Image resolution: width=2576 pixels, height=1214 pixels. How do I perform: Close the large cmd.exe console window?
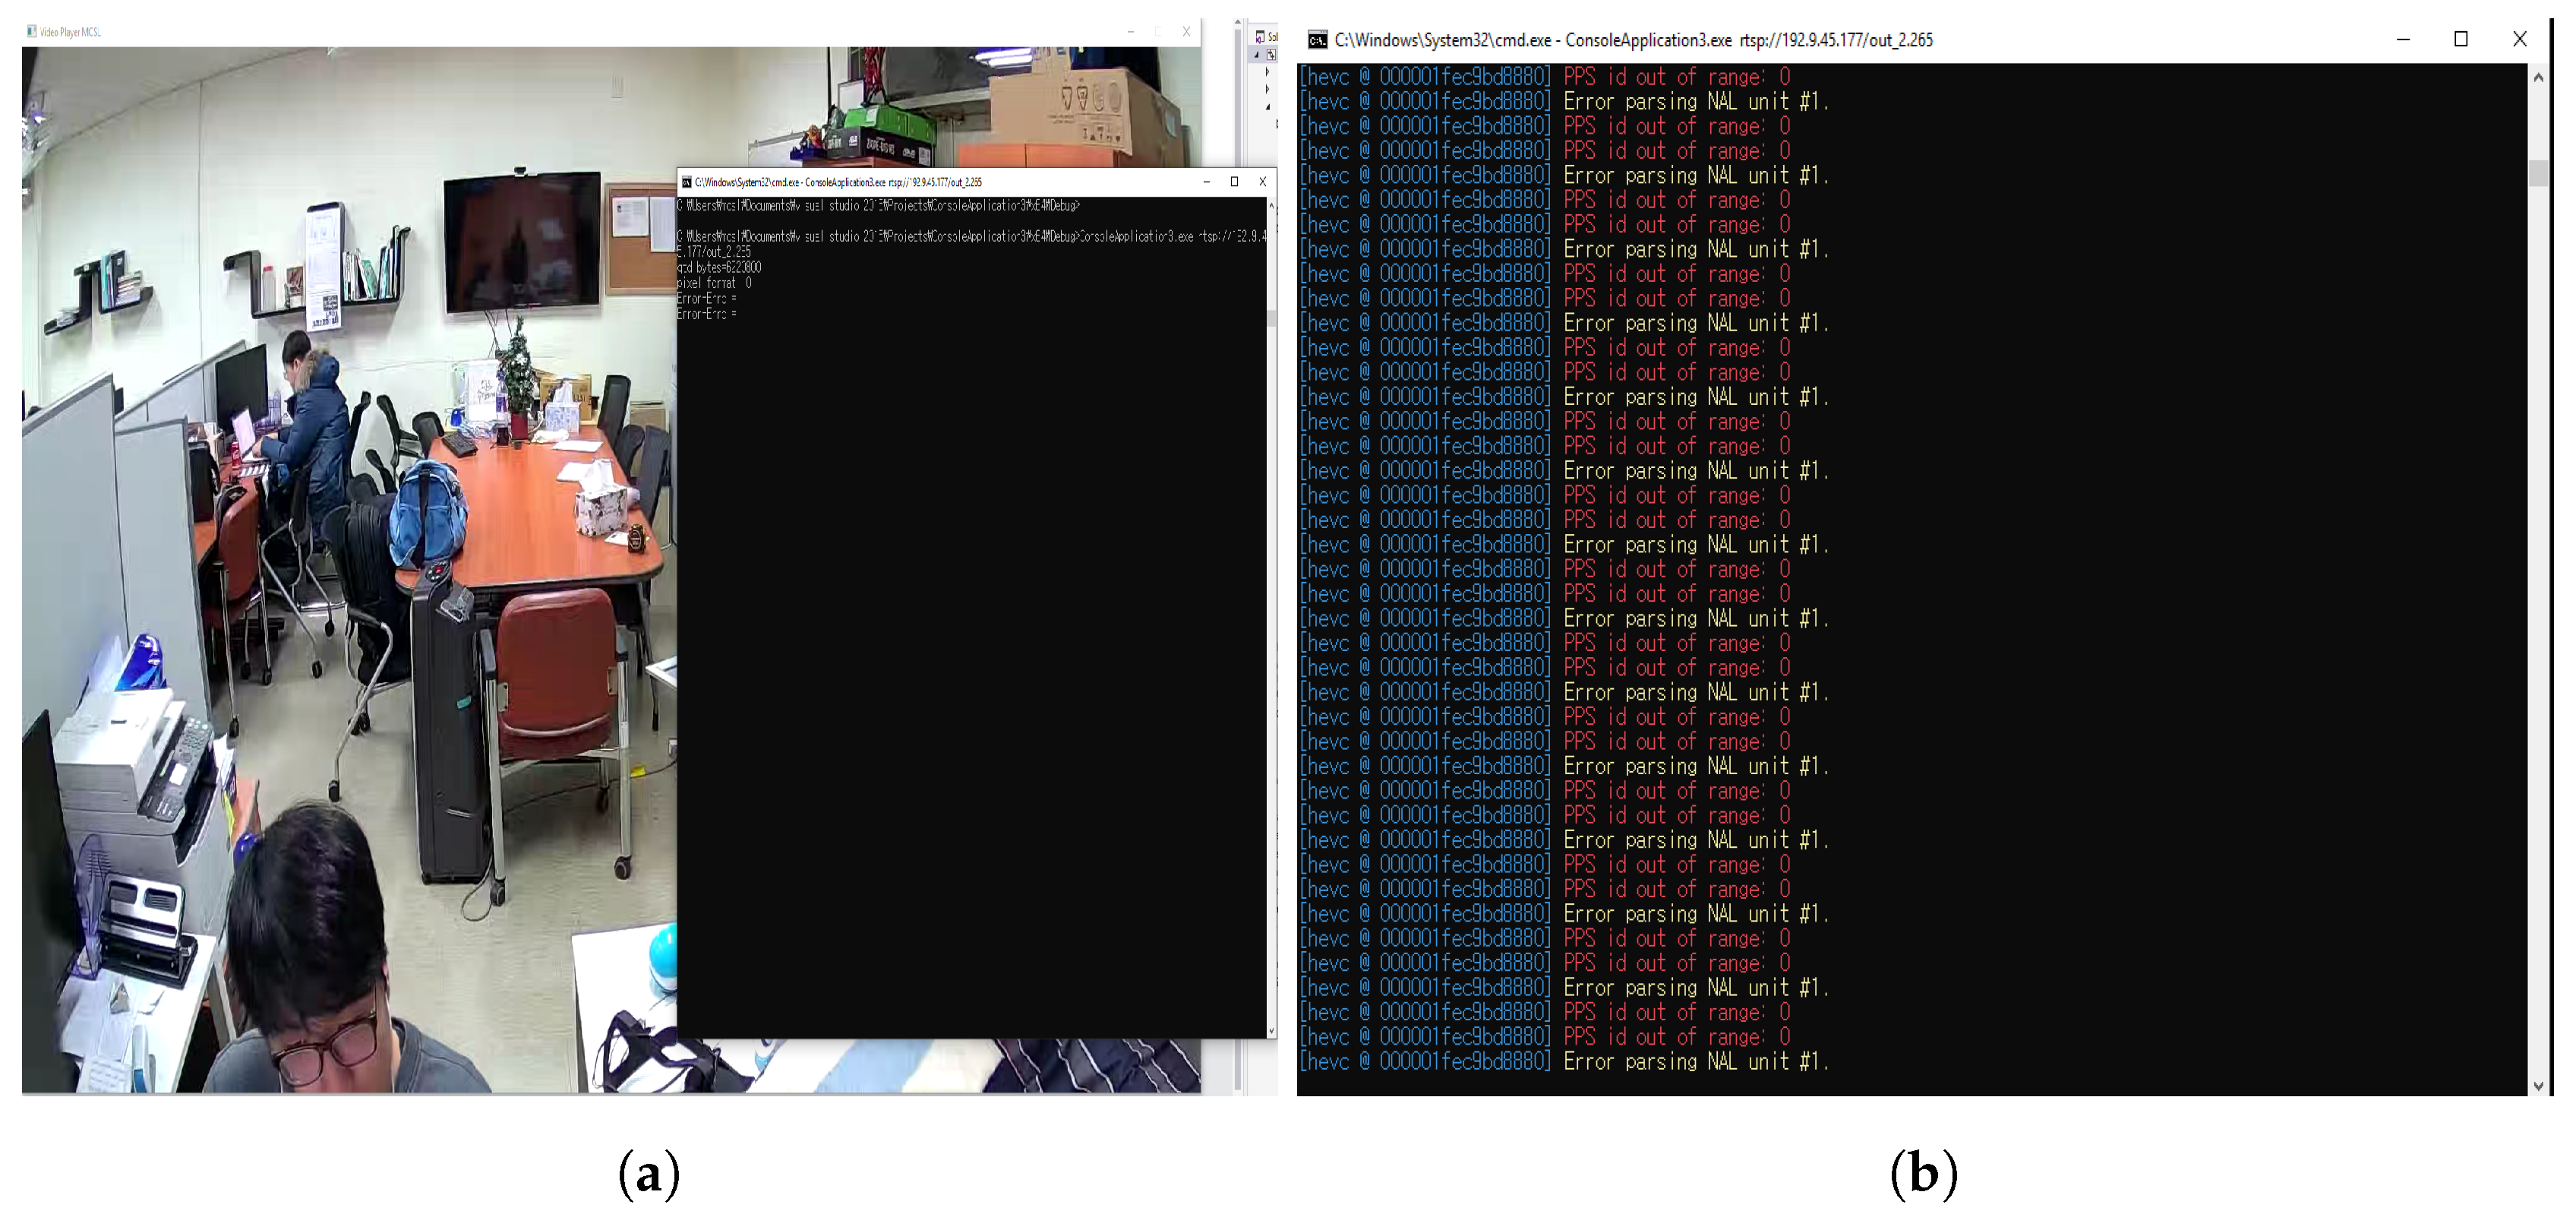[2520, 39]
